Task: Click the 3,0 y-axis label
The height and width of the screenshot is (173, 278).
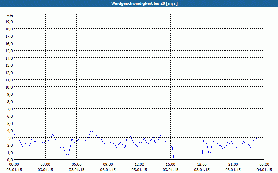Action: 10,138
